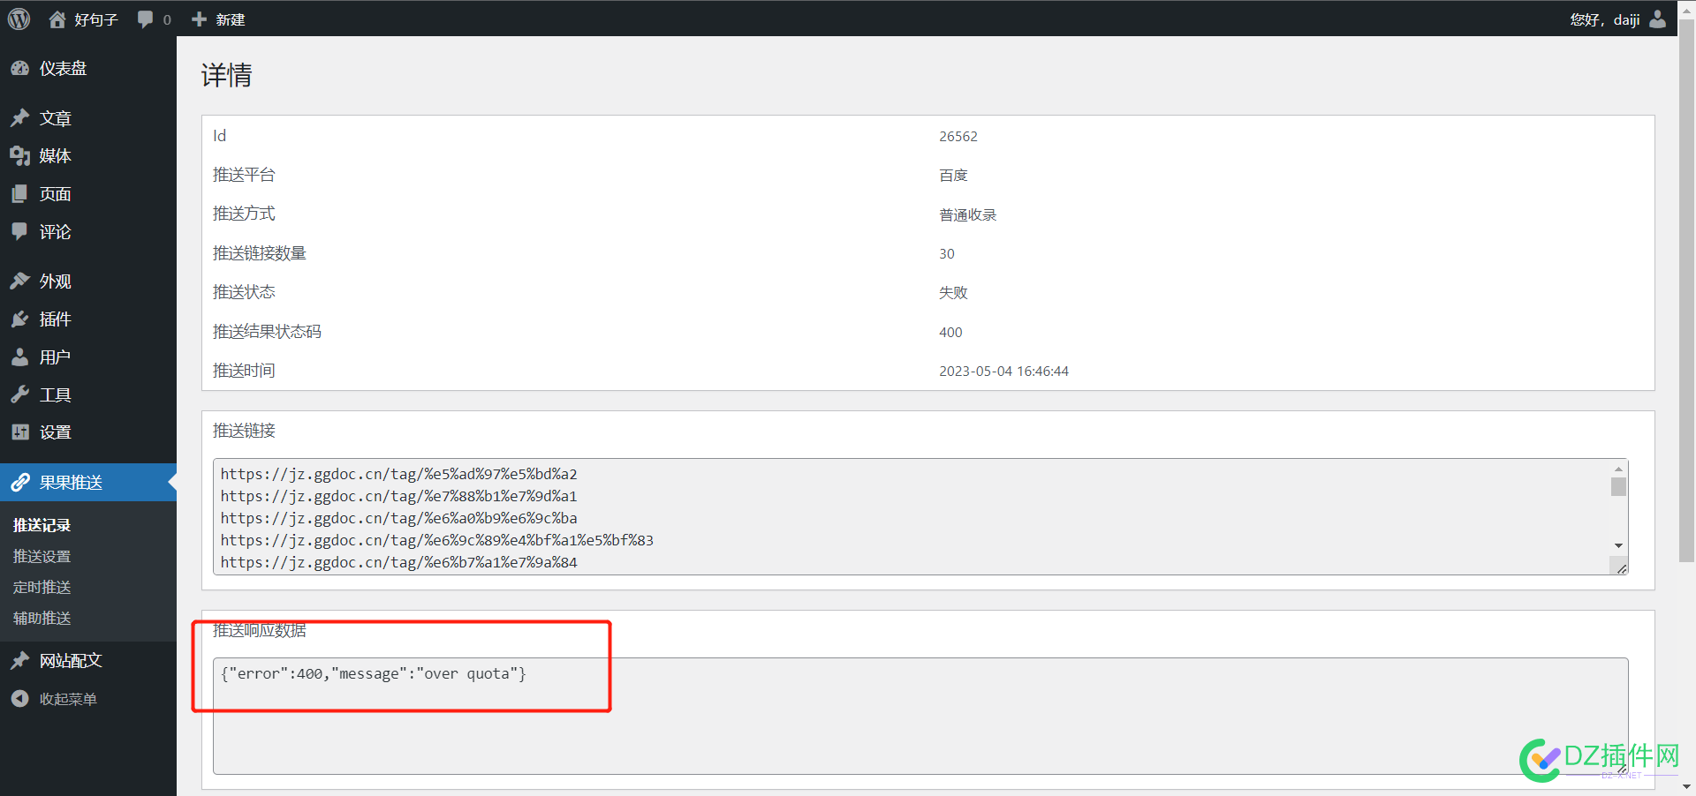Screen dimensions: 1696x796
Task: Click the 推送链接 textarea scrollbar thumb
Action: [1618, 487]
